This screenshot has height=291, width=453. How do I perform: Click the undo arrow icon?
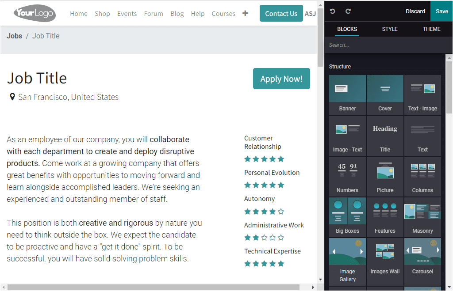click(333, 11)
